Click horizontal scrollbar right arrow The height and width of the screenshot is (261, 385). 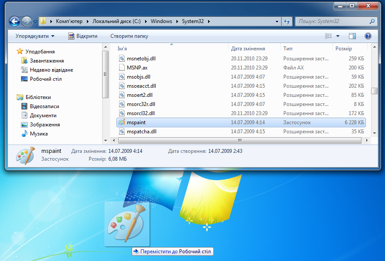(367, 141)
